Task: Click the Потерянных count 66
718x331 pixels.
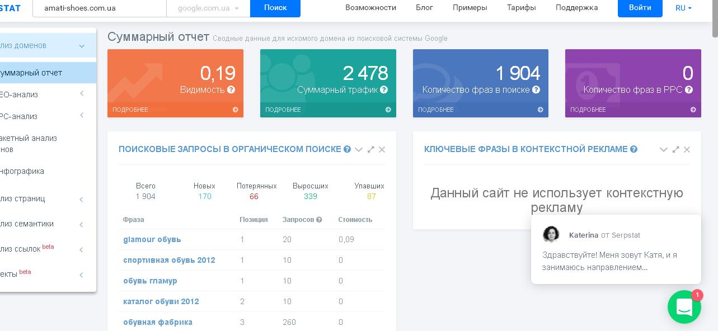Action: 254,196
